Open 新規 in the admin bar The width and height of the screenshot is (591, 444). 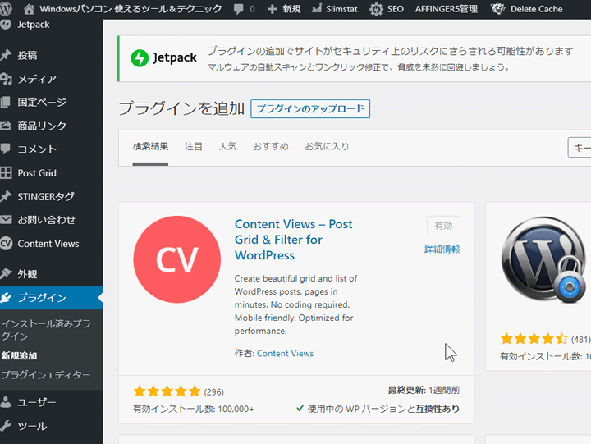click(291, 9)
